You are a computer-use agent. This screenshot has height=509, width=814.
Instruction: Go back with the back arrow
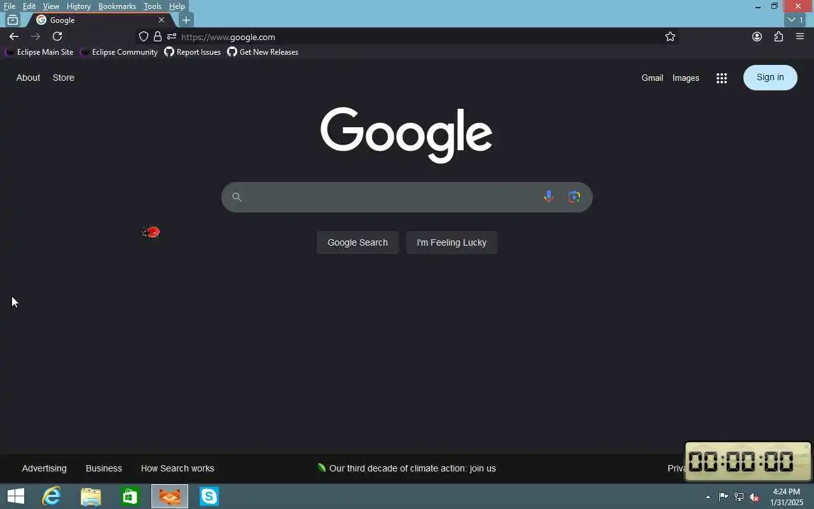[x=13, y=36]
